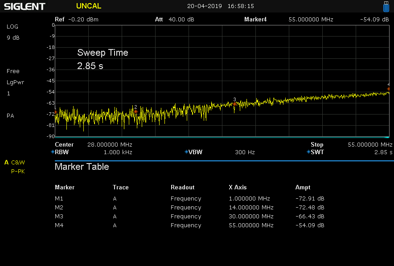Select the Center frequency value 28.000000 MHz
The width and height of the screenshot is (394, 266).
pyautogui.click(x=110, y=145)
